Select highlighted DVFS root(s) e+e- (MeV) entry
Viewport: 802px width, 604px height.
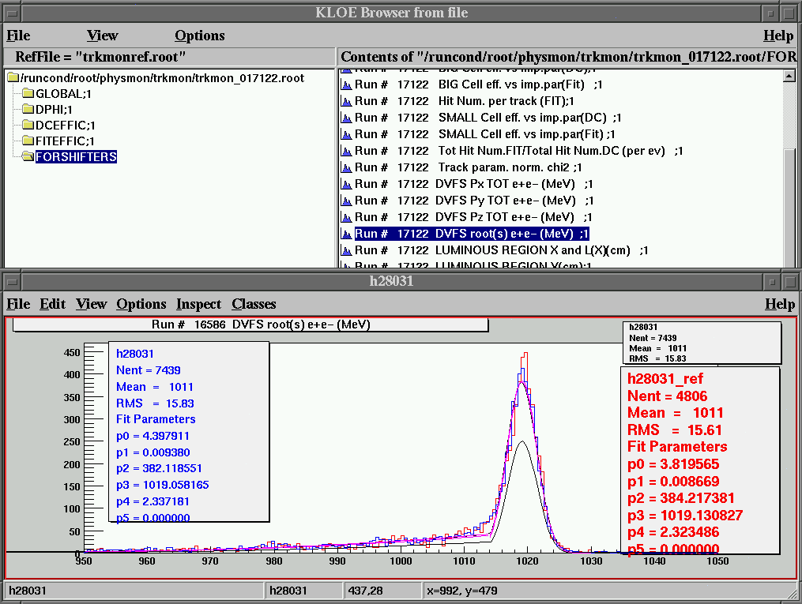coord(472,234)
